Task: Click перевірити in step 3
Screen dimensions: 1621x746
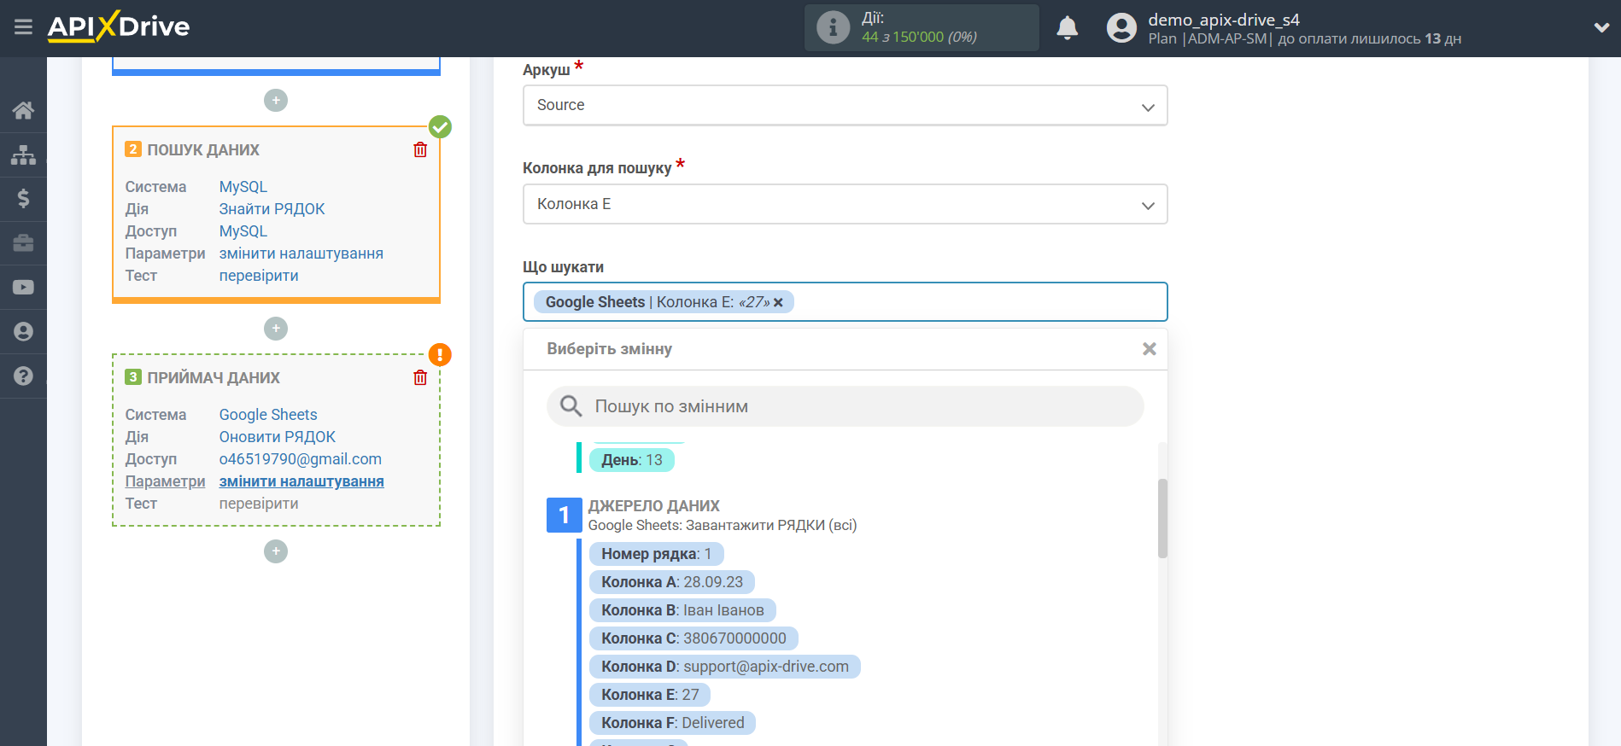Action: point(259,504)
